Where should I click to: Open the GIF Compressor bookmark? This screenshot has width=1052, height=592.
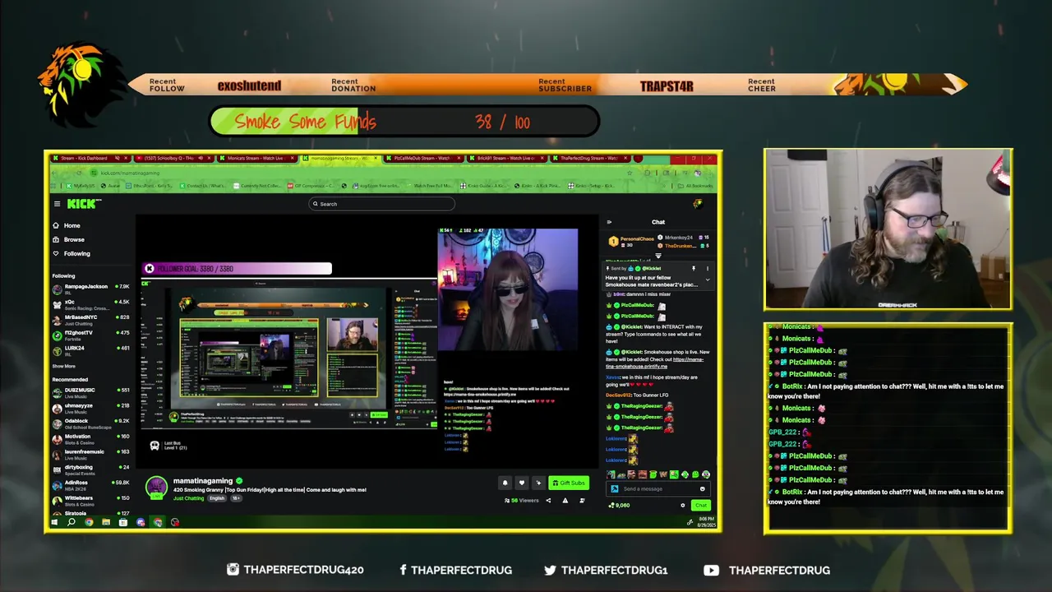point(309,186)
